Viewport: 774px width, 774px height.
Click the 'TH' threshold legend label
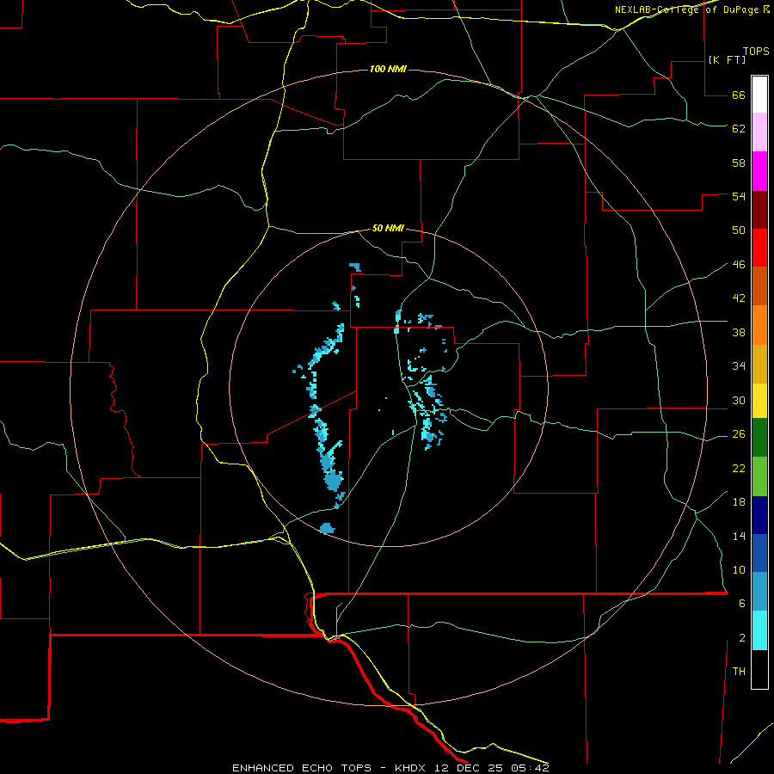(x=739, y=672)
